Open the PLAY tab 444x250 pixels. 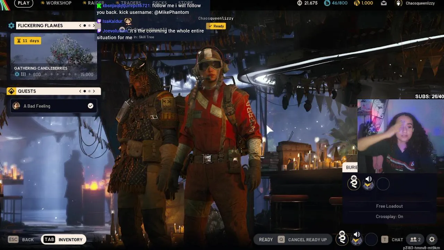click(24, 3)
